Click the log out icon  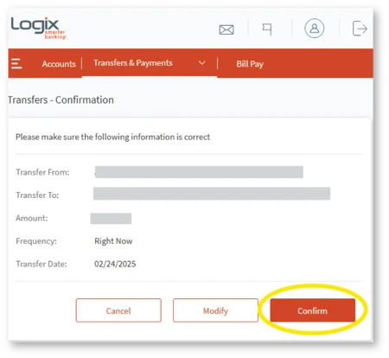tap(360, 29)
